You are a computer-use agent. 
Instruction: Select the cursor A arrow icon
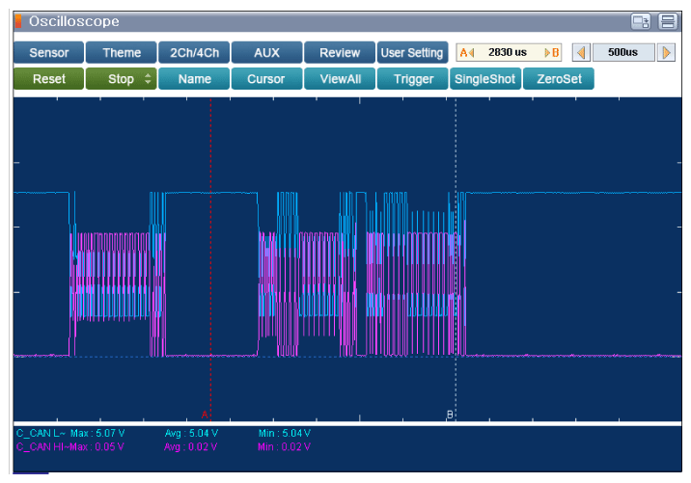click(467, 53)
